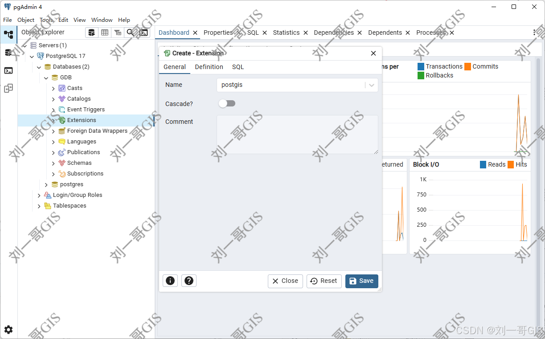Click the Dependencies panel tab

(334, 33)
